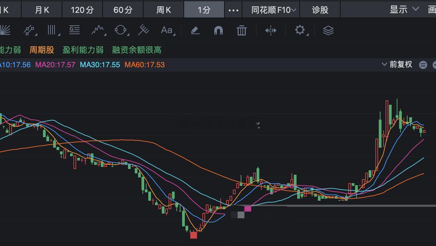
Task: Click the layers stack icon
Action: pos(328,30)
